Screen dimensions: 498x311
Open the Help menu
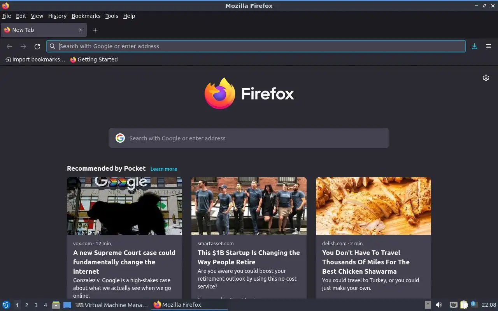(129, 16)
